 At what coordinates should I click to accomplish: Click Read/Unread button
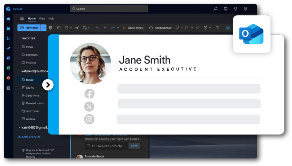coord(160,28)
